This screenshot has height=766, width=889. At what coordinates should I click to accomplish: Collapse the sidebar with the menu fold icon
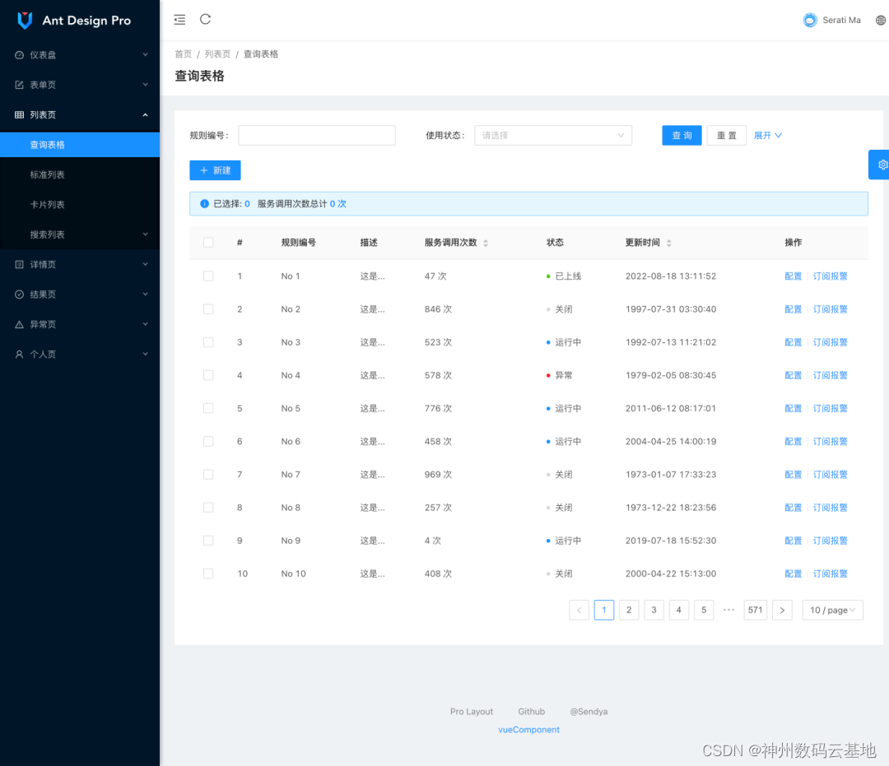[179, 20]
